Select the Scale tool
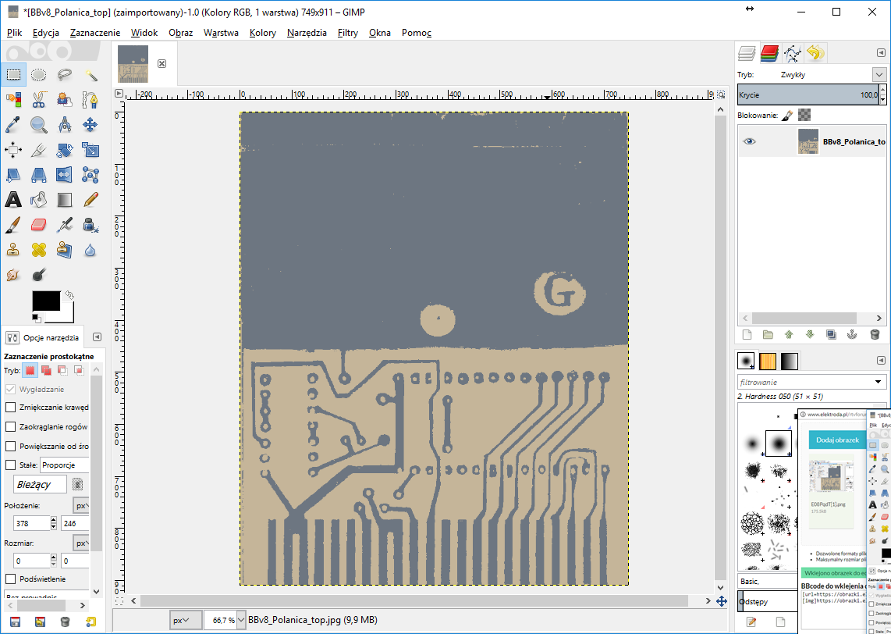The image size is (891, 634). 91,150
